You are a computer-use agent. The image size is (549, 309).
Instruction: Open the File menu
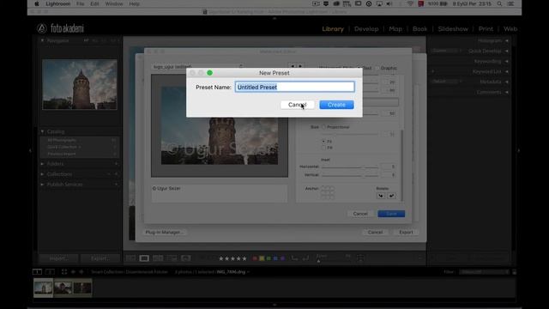tap(80, 3)
